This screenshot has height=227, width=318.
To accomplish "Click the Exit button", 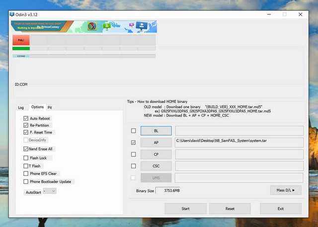I will tap(280, 209).
